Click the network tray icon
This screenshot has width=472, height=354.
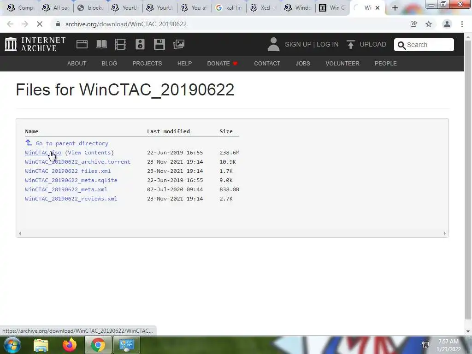(x=425, y=345)
